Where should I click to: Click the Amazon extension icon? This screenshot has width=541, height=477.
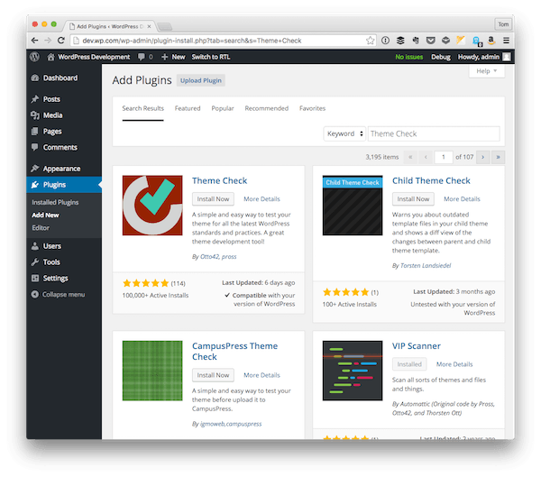pos(491,41)
